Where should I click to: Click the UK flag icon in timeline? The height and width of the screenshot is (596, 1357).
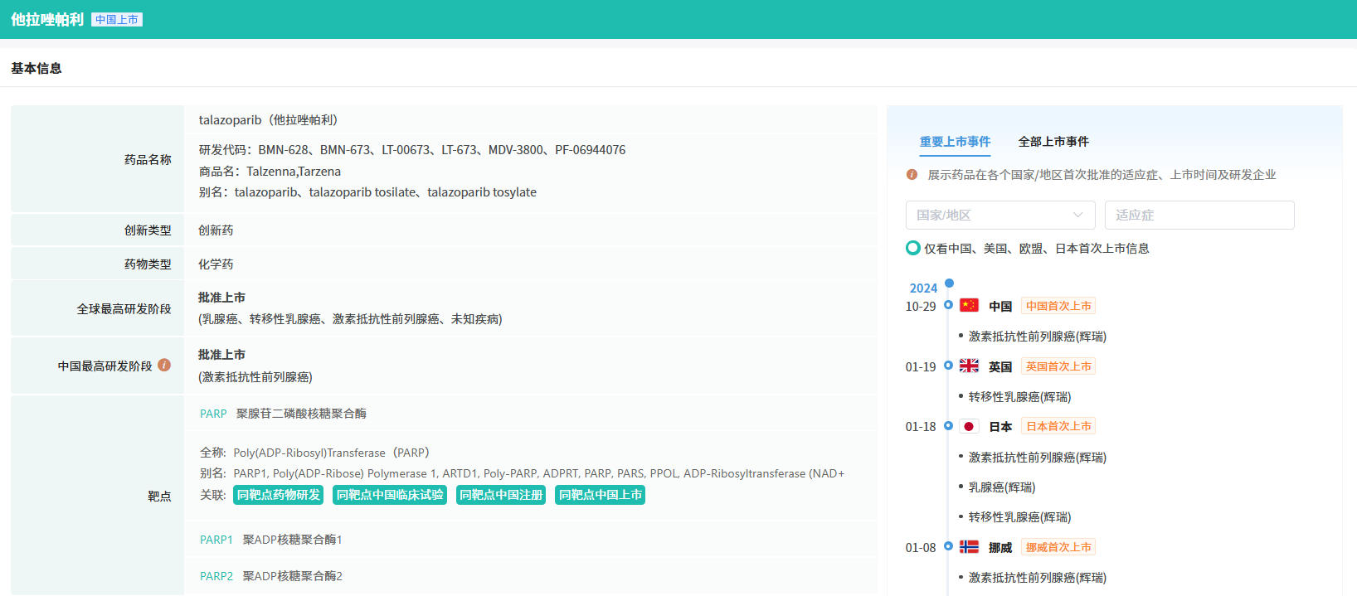point(969,366)
